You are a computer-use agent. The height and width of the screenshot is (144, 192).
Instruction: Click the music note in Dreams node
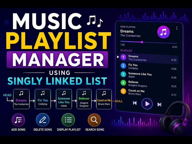[x=21, y=93]
